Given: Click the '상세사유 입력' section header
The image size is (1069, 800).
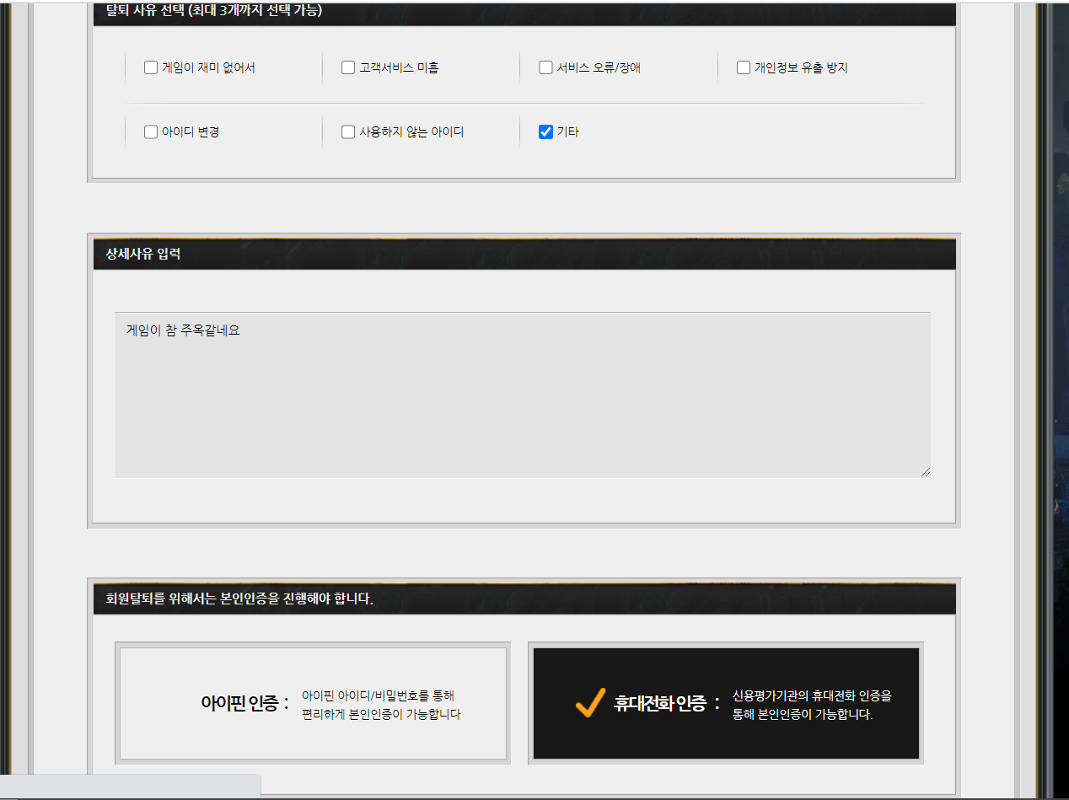Looking at the screenshot, I should tap(143, 254).
